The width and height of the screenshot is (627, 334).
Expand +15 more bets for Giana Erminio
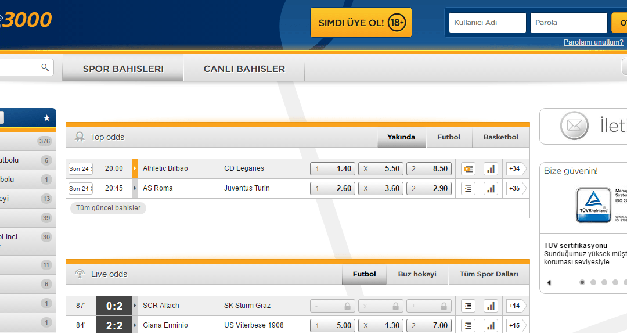pos(516,326)
